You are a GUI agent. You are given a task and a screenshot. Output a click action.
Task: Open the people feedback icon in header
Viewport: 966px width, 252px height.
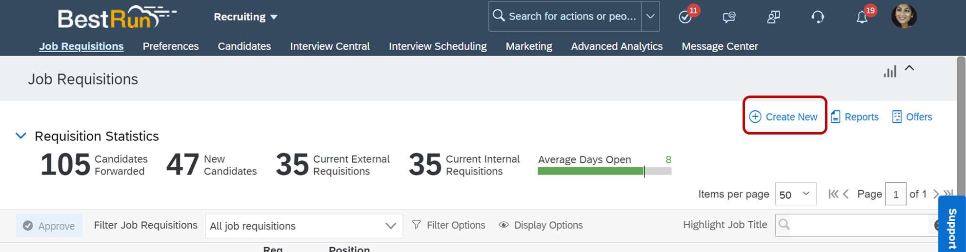click(773, 17)
